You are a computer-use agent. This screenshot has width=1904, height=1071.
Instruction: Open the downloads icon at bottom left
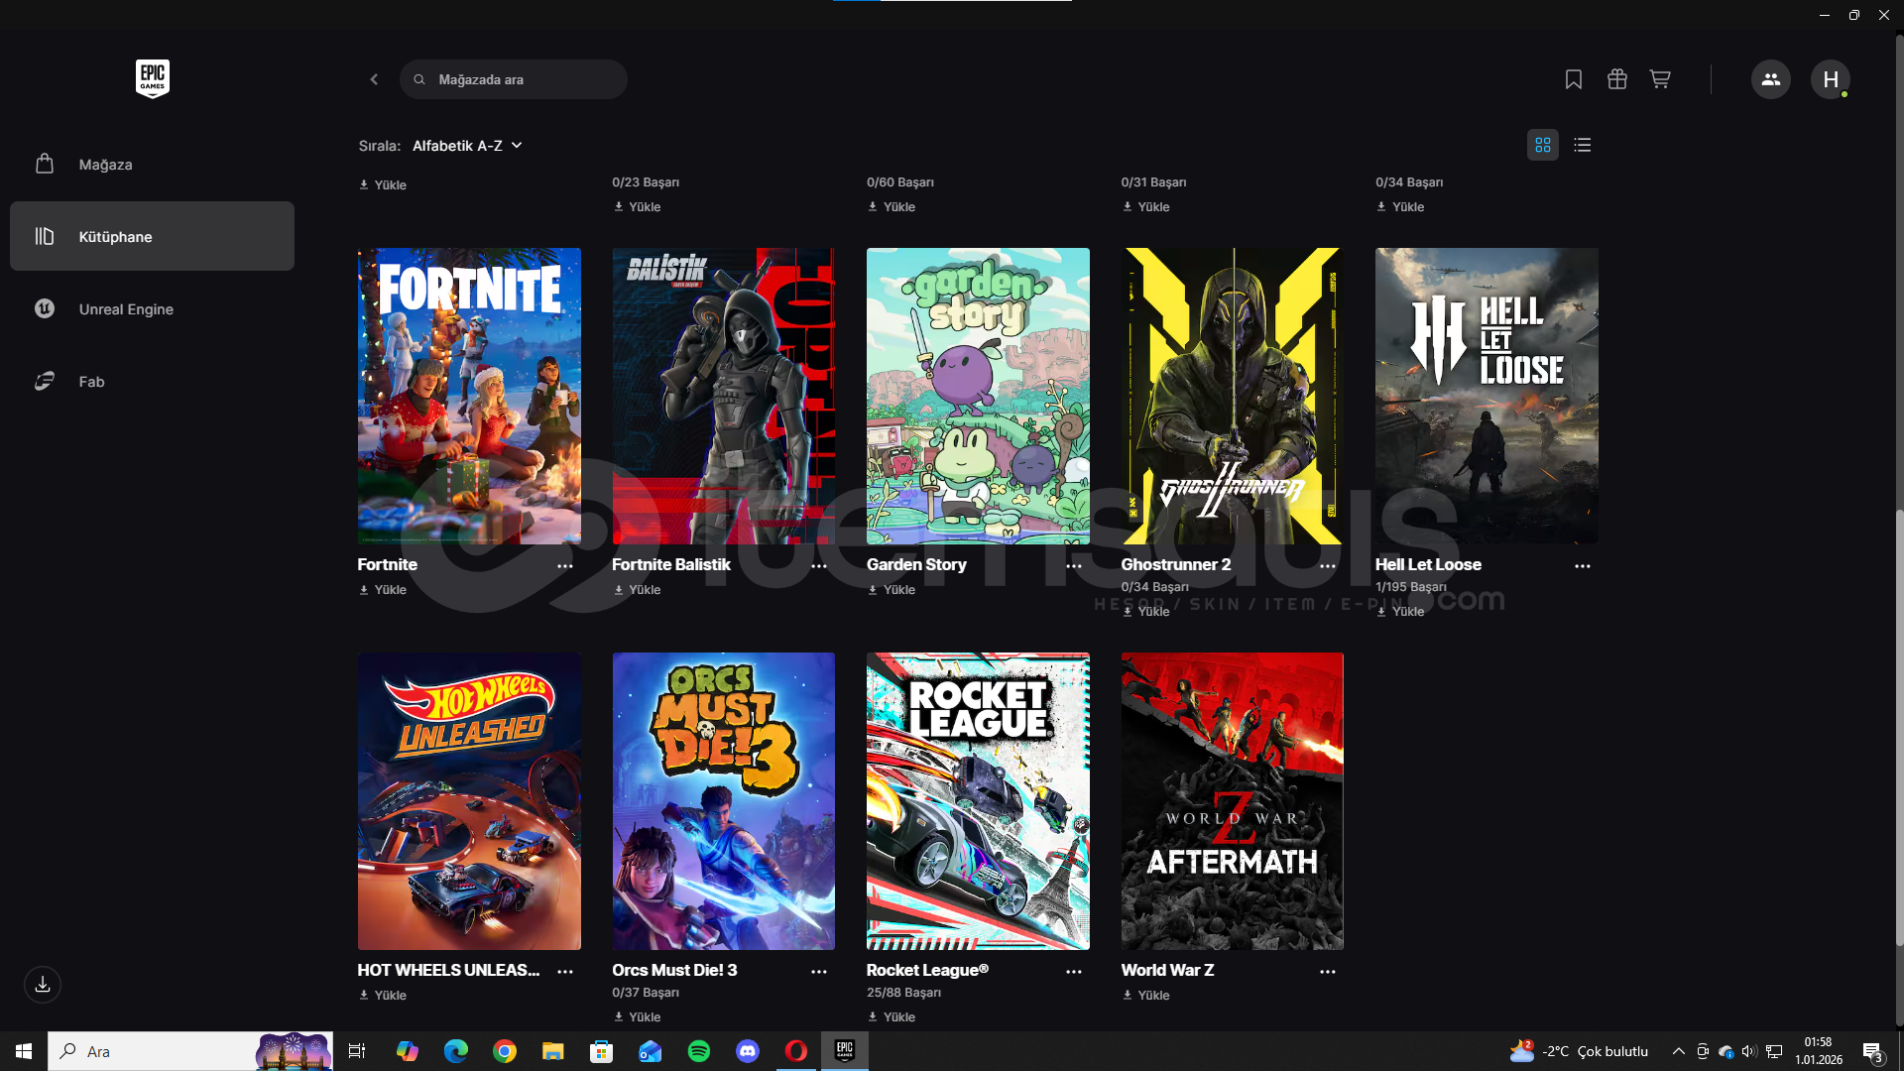pyautogui.click(x=43, y=985)
